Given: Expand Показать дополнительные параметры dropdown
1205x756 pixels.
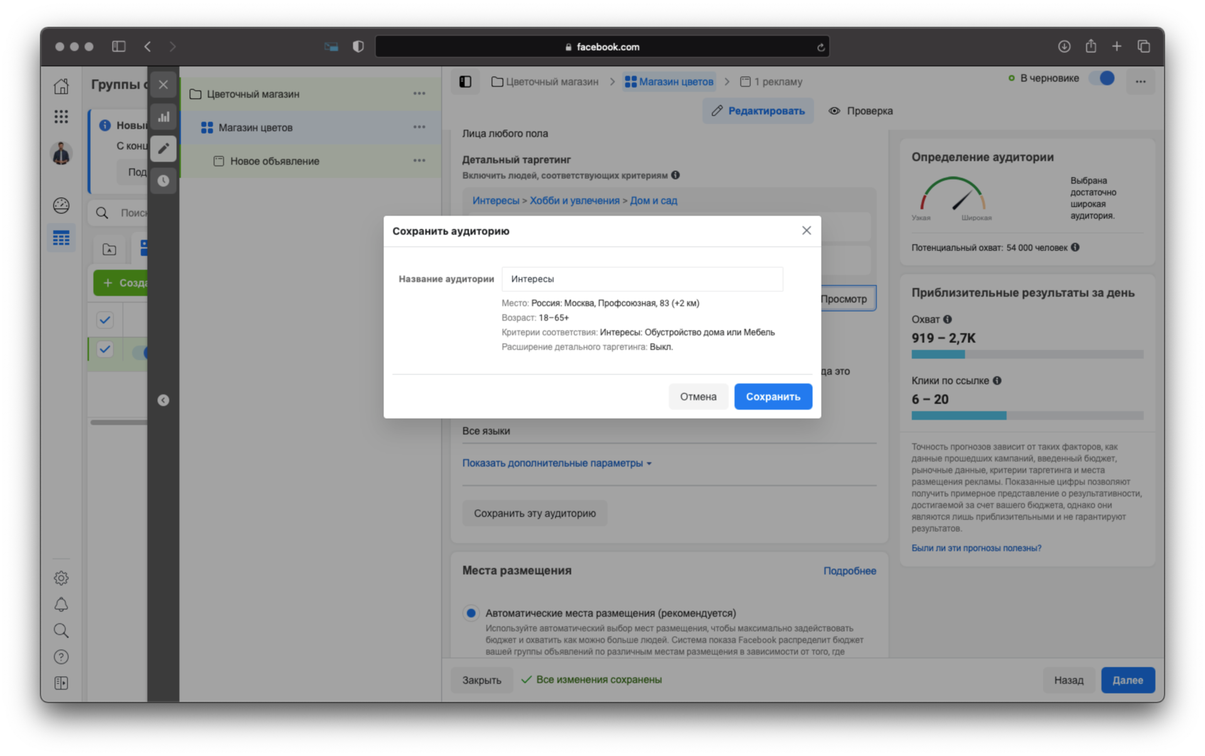Looking at the screenshot, I should point(558,462).
